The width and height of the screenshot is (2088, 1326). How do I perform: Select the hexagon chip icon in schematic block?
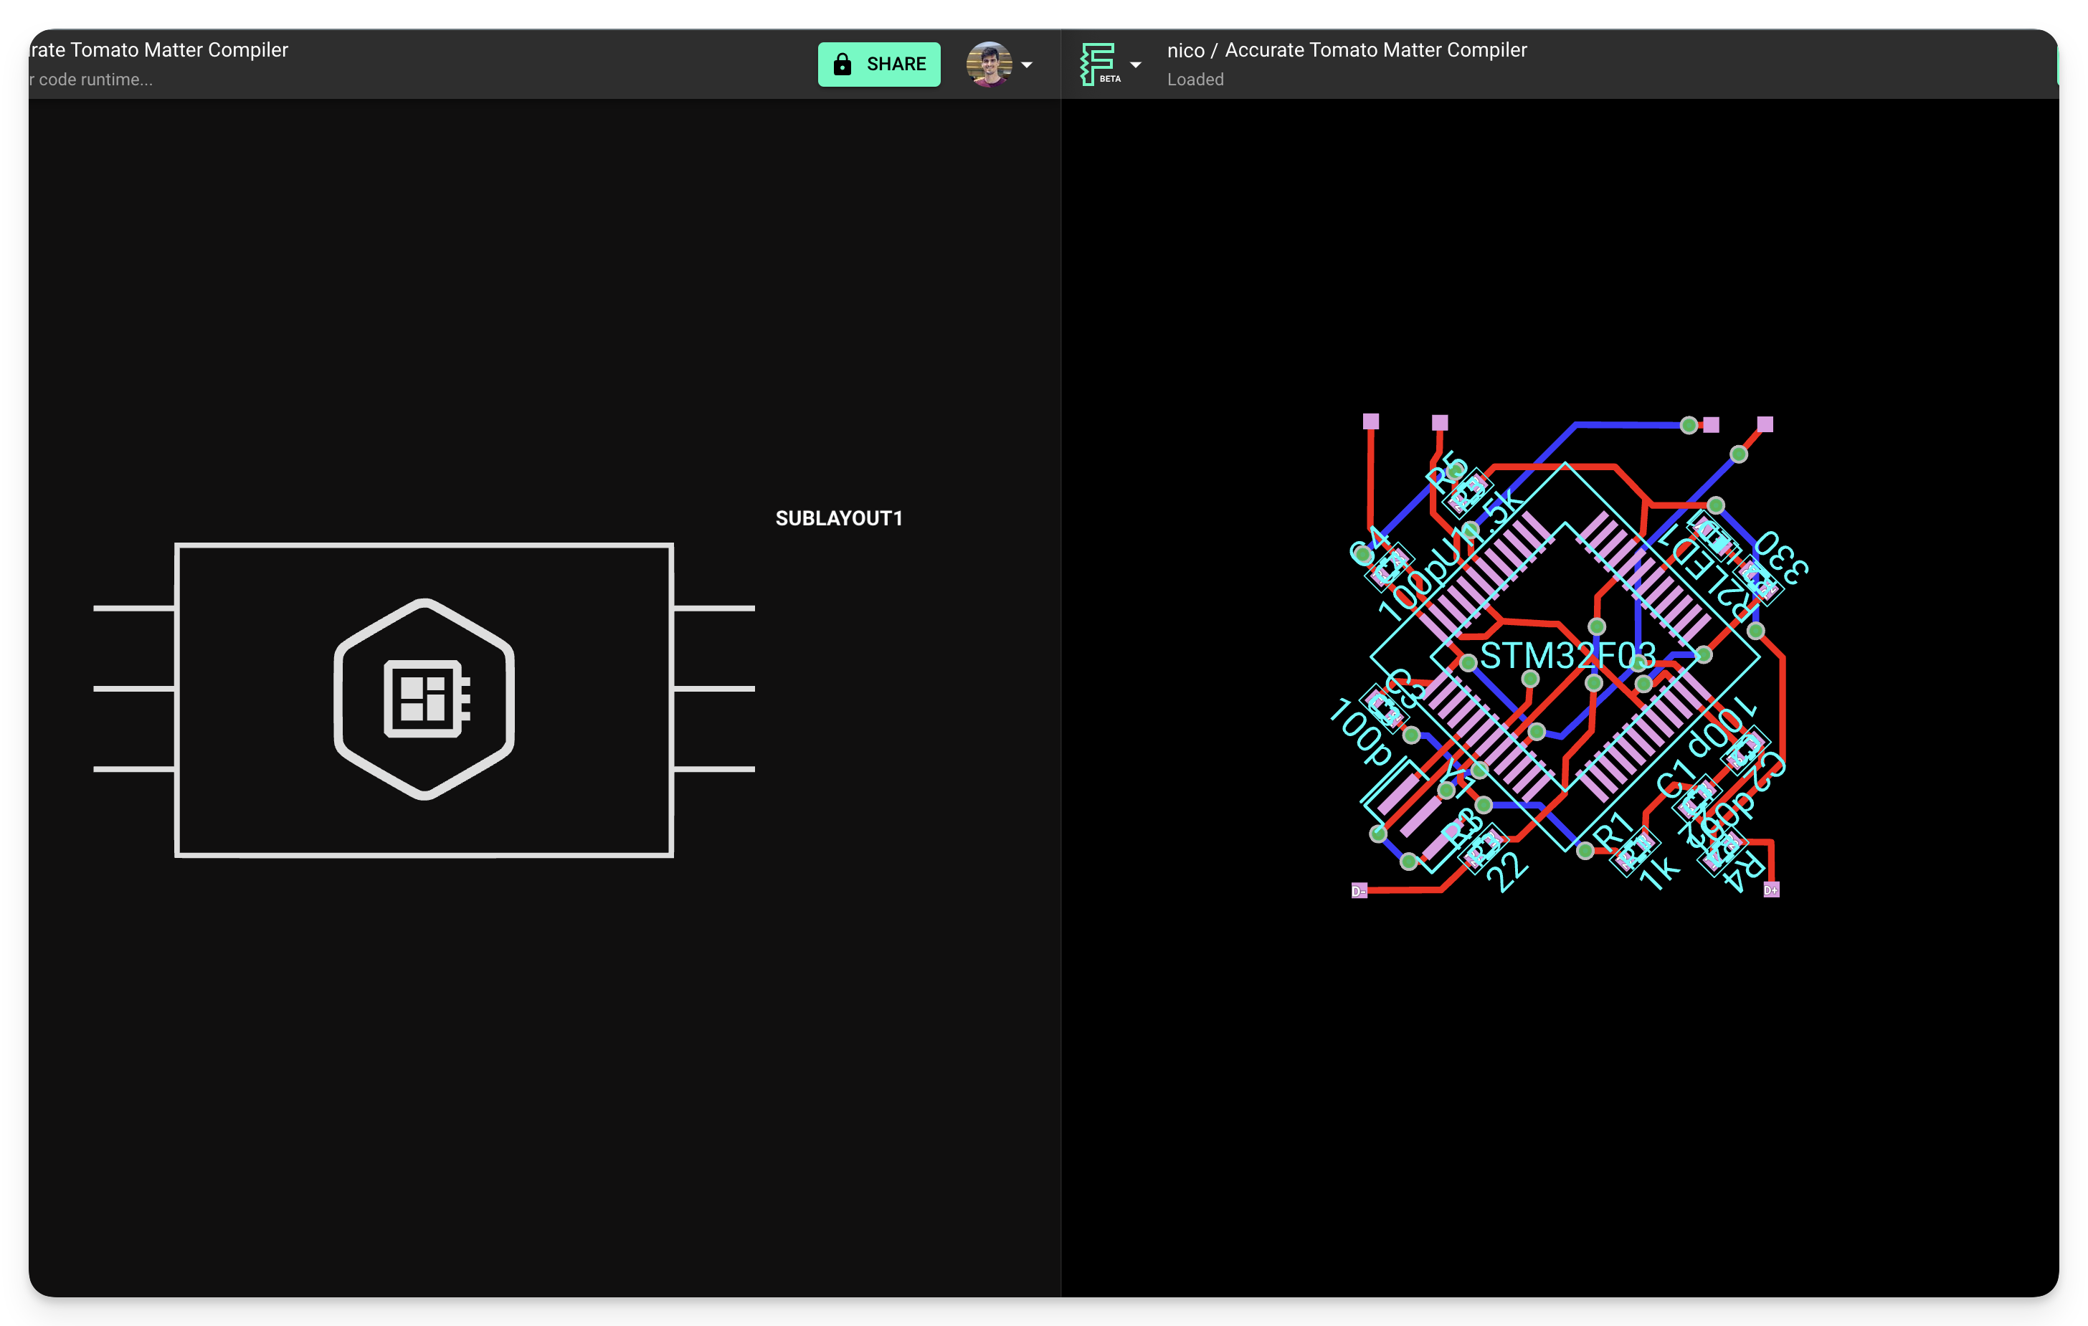[424, 699]
